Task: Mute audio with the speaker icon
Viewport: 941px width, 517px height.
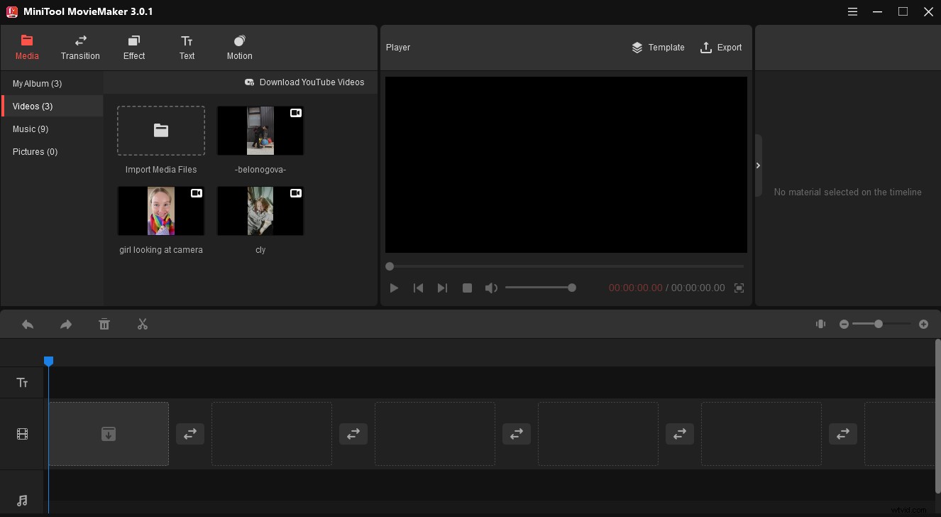Action: click(x=491, y=288)
